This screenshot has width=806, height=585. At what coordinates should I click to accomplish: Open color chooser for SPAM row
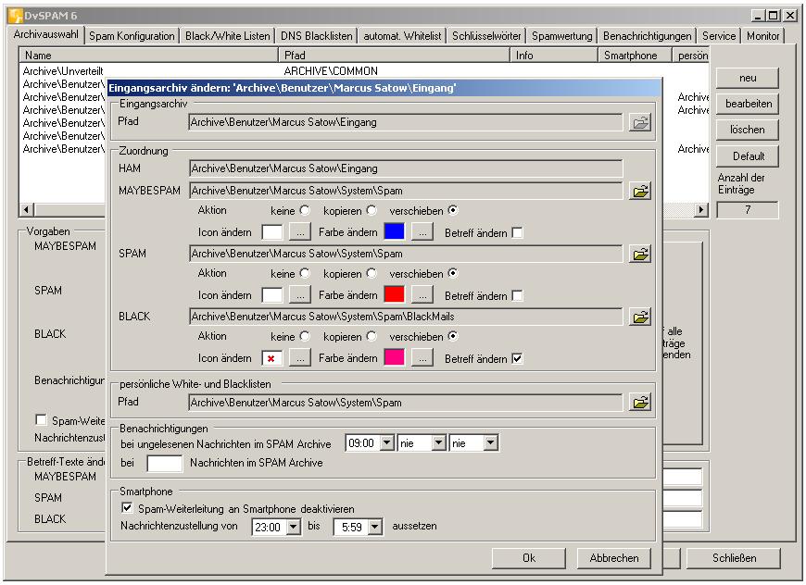coord(422,295)
